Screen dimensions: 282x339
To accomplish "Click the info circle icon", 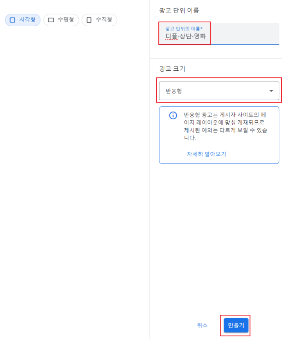I will coord(173,115).
